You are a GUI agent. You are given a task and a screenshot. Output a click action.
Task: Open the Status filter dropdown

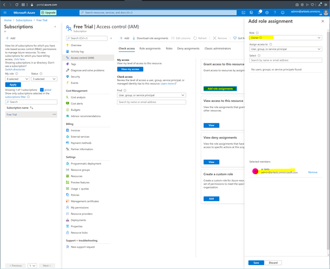[44, 79]
